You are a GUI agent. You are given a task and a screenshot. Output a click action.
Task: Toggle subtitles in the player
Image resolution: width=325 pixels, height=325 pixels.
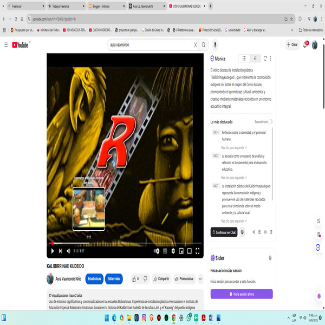[x=165, y=251]
